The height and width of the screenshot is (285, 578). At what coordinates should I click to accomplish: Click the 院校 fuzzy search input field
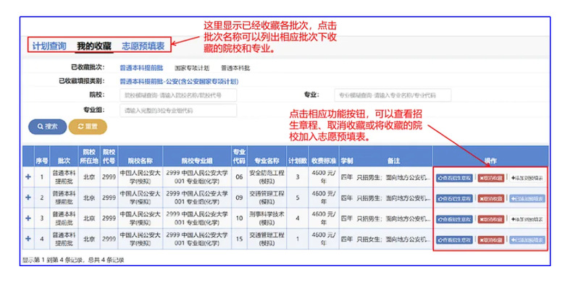[178, 95]
